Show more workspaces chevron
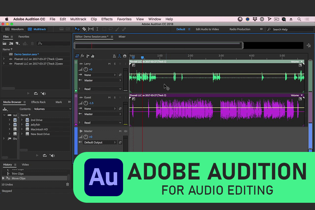The height and width of the screenshot is (210, 315). point(261,29)
